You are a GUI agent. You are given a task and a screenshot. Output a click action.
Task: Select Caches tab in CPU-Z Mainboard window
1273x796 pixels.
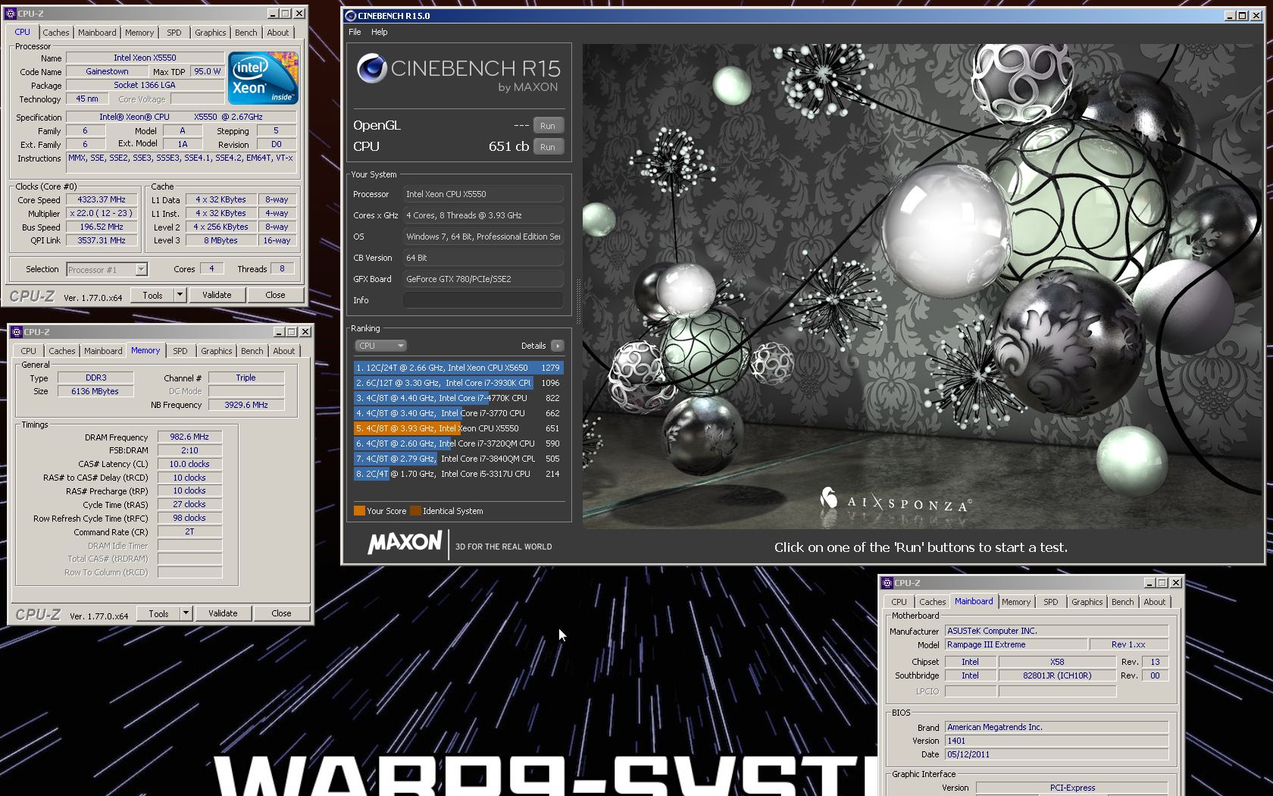coord(933,602)
